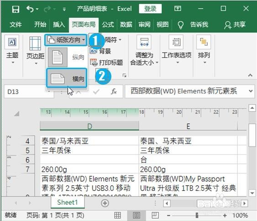Image resolution: width=257 pixels, height=221 pixels.
Task: Select column E header
Action: coord(188,126)
